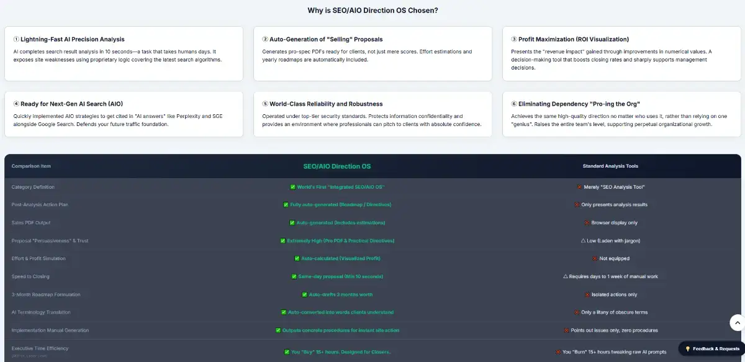This screenshot has width=745, height=362.
Task: Click red cross beside "Only presents analysis results"
Action: 577,204
